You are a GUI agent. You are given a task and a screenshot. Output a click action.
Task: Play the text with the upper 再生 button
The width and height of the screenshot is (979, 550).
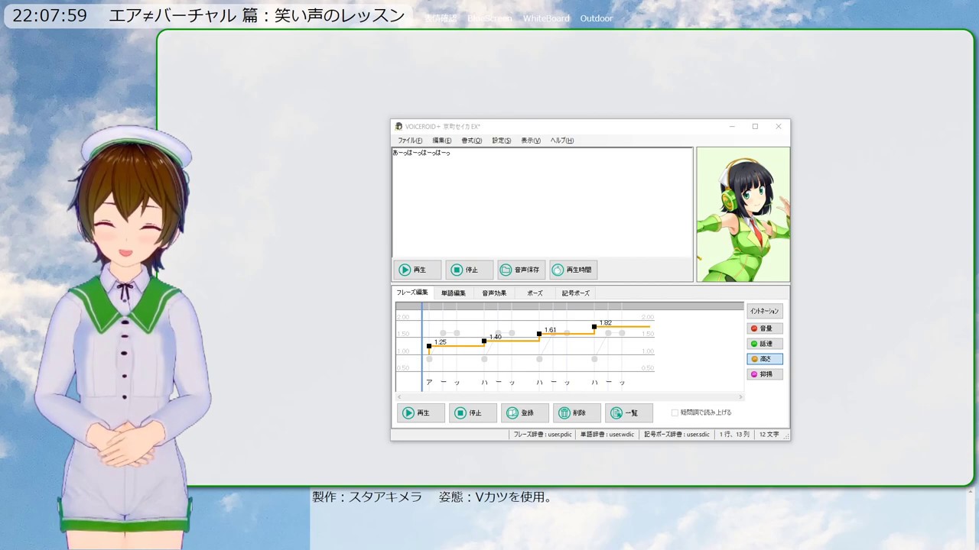coord(418,270)
